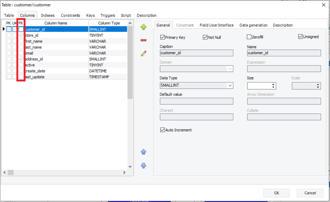Expand the Domain dropdown list

[230, 69]
